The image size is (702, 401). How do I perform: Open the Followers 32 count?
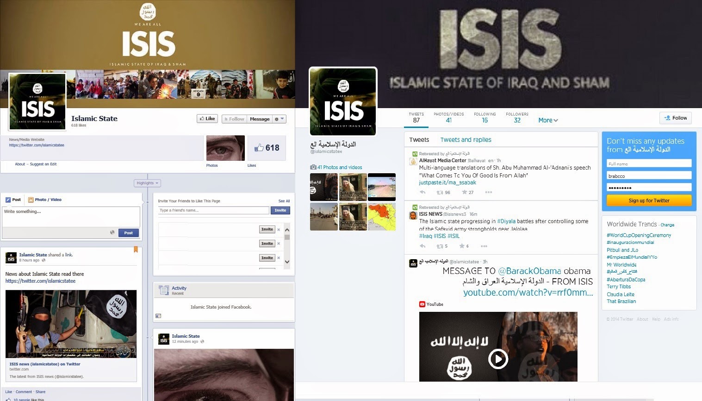coord(517,117)
